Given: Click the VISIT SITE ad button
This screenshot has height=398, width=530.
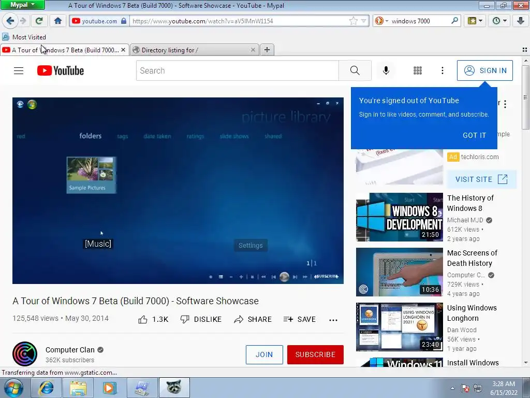Looking at the screenshot, I should pos(482,179).
